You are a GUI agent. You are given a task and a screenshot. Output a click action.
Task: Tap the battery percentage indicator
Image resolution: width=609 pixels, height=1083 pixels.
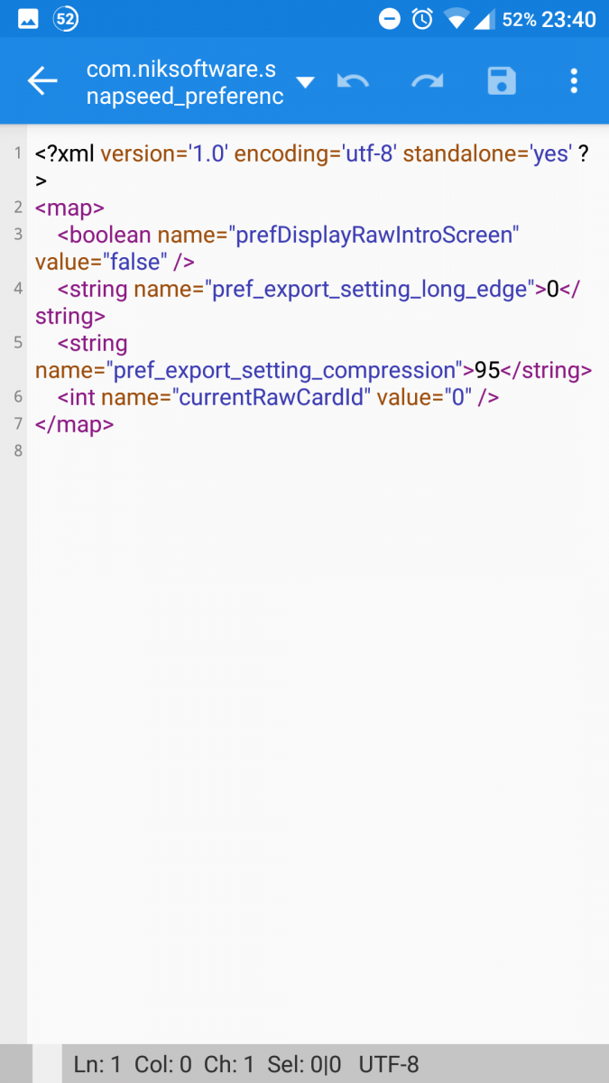[519, 19]
